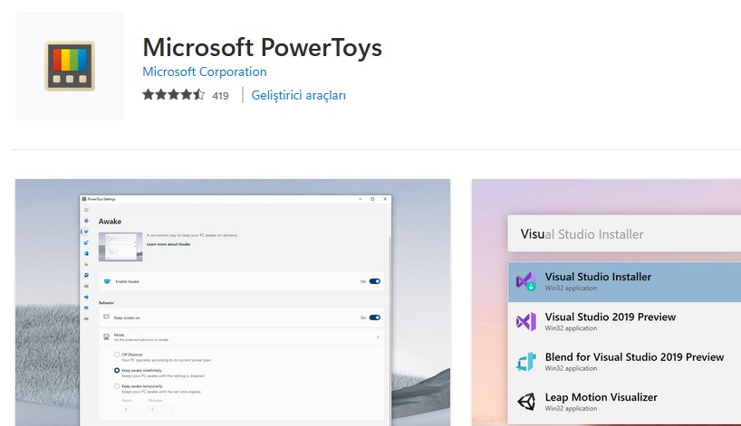Toggle the Keep screen on switch

pos(374,317)
